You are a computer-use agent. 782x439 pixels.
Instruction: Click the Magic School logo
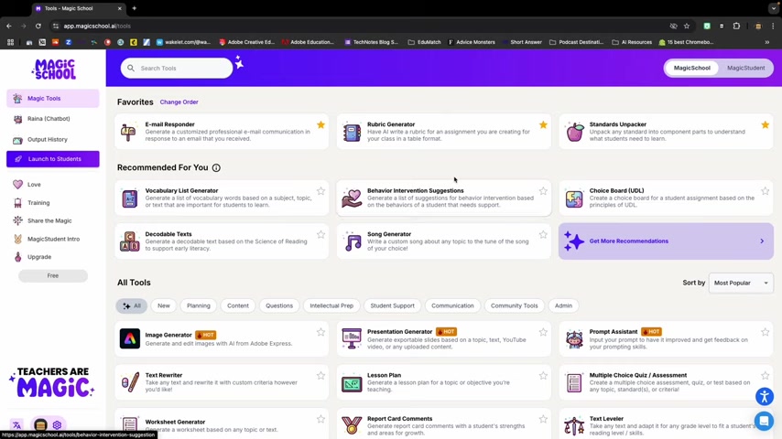[x=53, y=70]
